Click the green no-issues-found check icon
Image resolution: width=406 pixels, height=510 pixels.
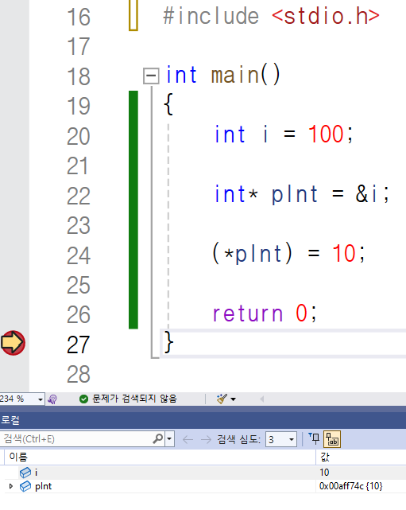[83, 399]
